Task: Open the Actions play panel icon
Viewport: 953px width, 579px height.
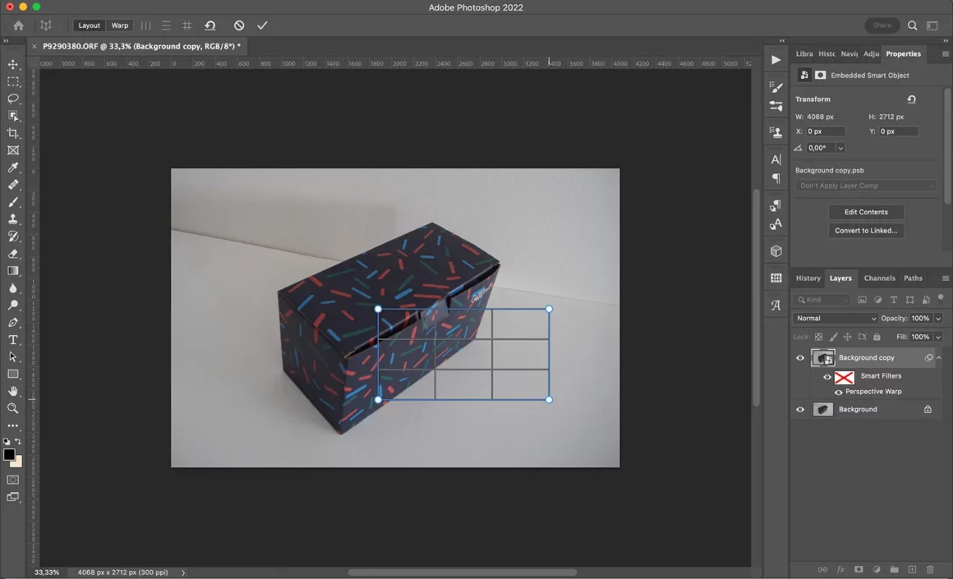Action: point(776,59)
